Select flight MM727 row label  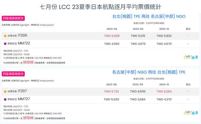coord(19,99)
